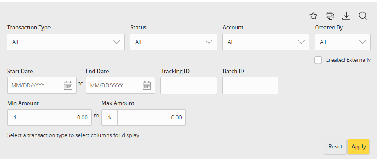Open the End Date calendar picker
This screenshot has height=159, width=377.
[x=147, y=85]
